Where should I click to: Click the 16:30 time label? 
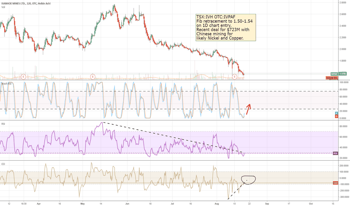[24, 203]
